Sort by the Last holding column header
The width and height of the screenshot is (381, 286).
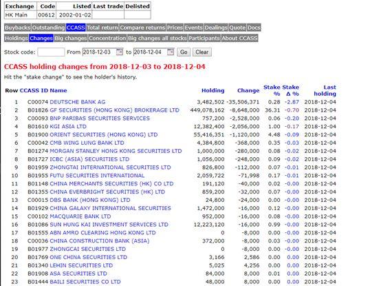(x=325, y=90)
